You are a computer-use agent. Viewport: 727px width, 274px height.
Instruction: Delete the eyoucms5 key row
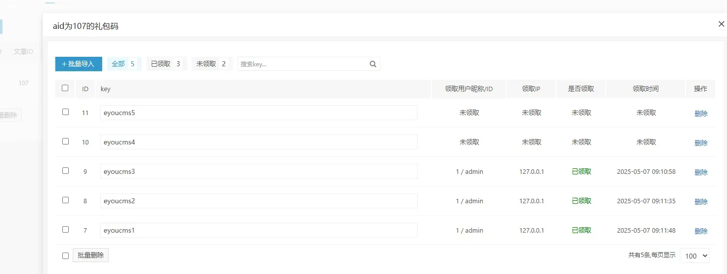tap(701, 114)
